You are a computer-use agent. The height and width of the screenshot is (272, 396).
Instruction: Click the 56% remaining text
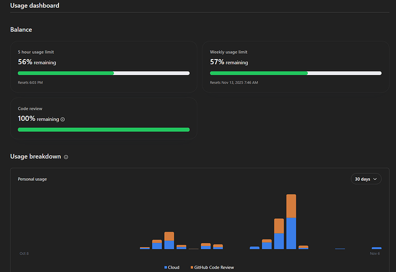pos(37,62)
